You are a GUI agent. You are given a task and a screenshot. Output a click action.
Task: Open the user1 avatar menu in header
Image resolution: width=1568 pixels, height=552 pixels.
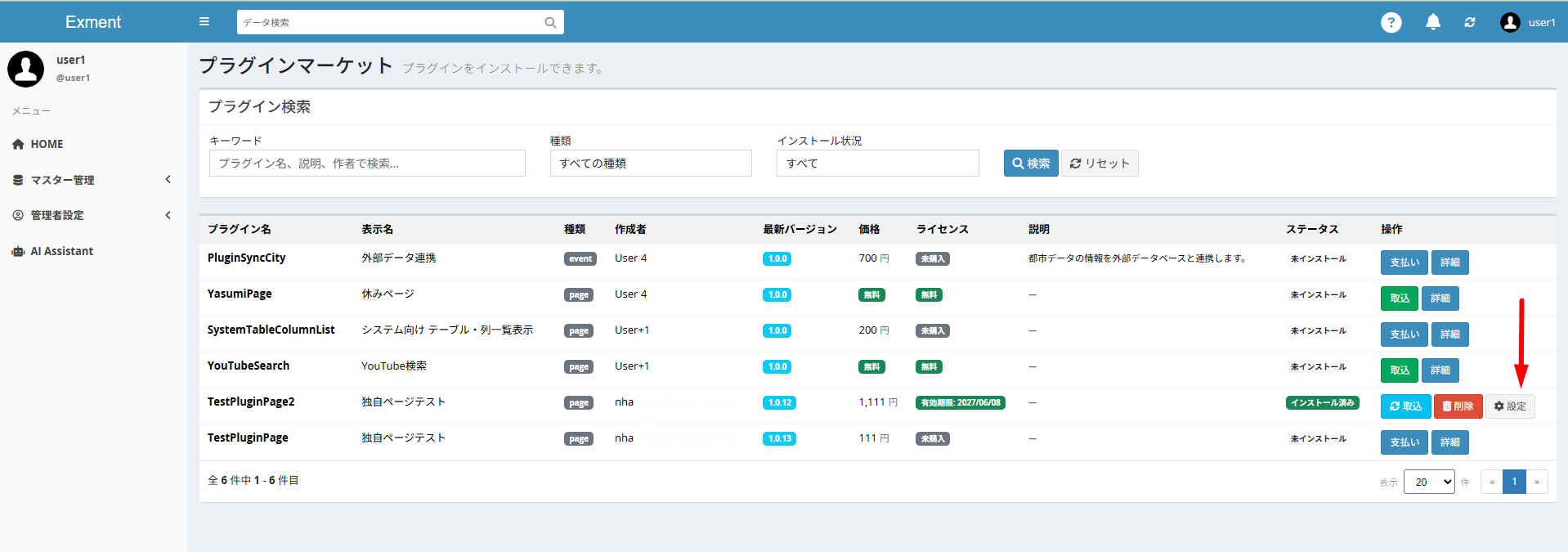[x=1527, y=22]
